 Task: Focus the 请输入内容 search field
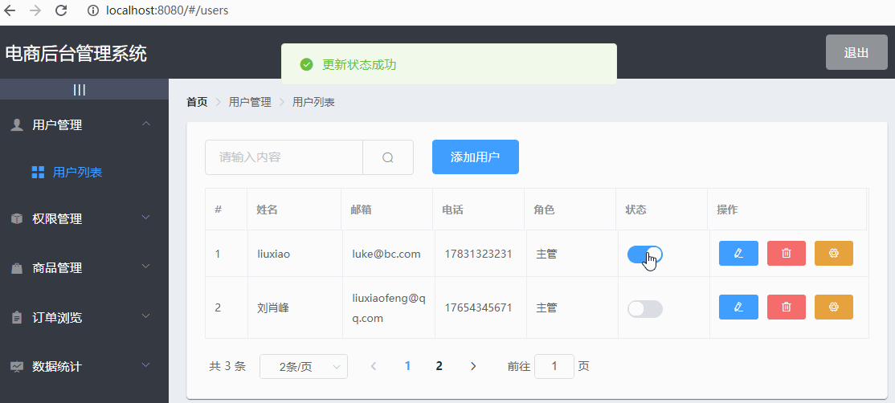[x=284, y=157]
